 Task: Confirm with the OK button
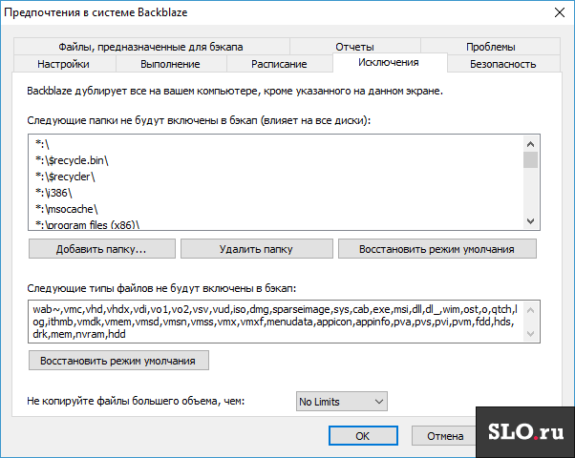click(363, 436)
